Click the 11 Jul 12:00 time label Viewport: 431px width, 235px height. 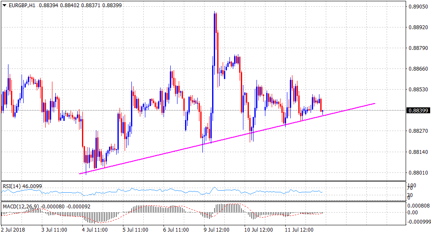pos(299,230)
